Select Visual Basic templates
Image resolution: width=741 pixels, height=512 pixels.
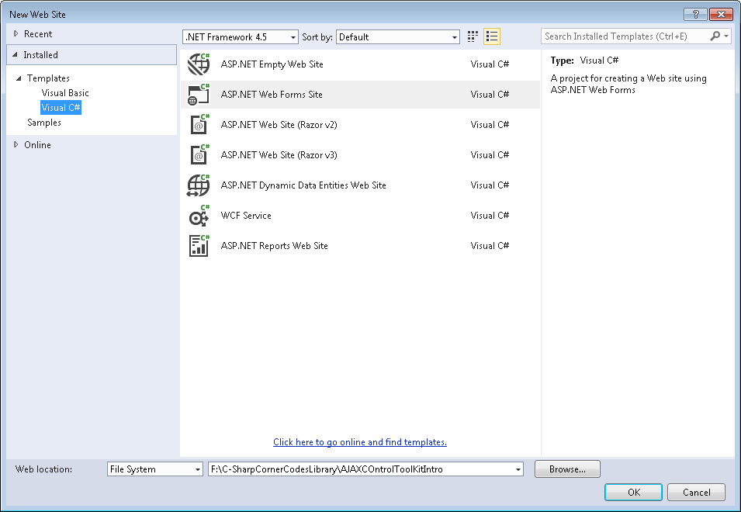65,92
